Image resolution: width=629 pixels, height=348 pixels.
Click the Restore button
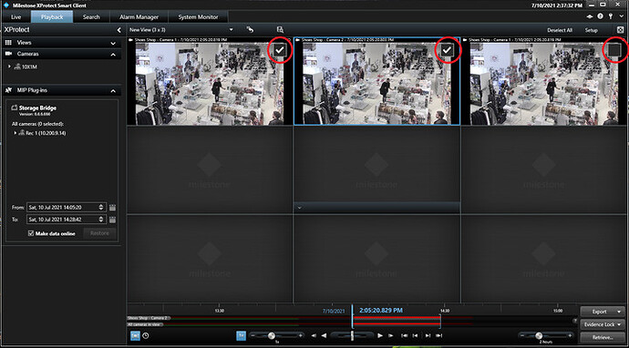(99, 233)
